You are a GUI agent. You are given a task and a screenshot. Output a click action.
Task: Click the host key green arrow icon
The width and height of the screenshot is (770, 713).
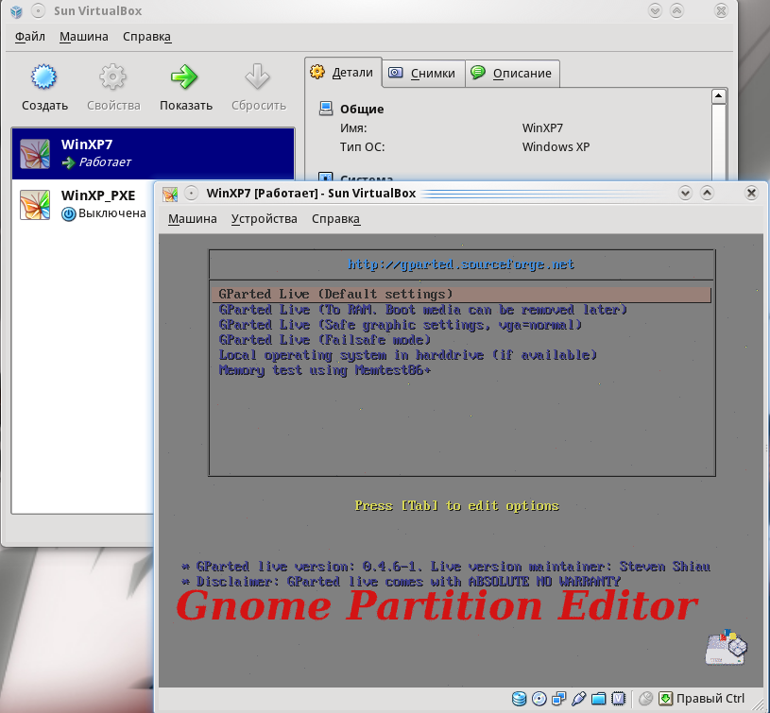click(x=665, y=698)
